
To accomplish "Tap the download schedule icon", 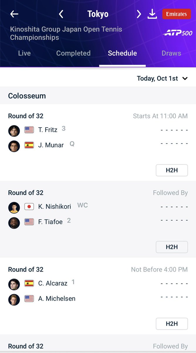I will [152, 14].
